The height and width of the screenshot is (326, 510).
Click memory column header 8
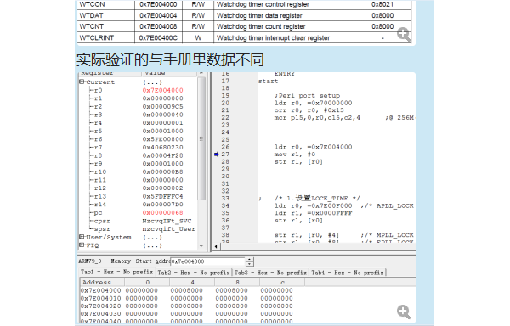tap(237, 282)
